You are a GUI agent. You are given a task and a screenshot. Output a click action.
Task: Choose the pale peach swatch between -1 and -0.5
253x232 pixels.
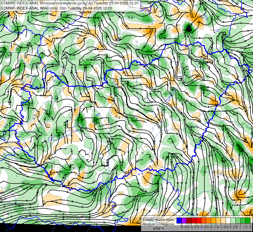pyautogui.click(x=223, y=220)
